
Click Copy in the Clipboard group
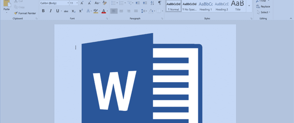[19, 7]
